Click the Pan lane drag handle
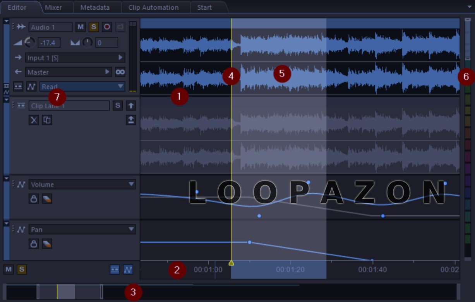Image resolution: width=475 pixels, height=302 pixels. (13, 229)
